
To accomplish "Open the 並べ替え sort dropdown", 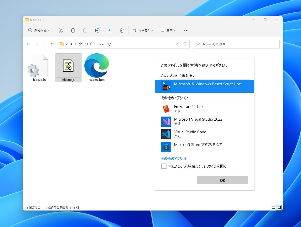I will click(x=143, y=30).
